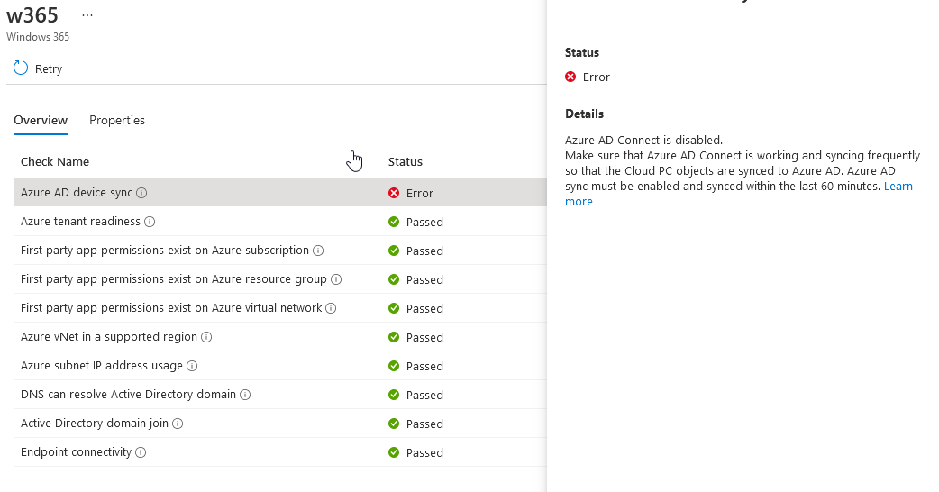Click info icon beside Azure tenant readiness

(x=150, y=222)
